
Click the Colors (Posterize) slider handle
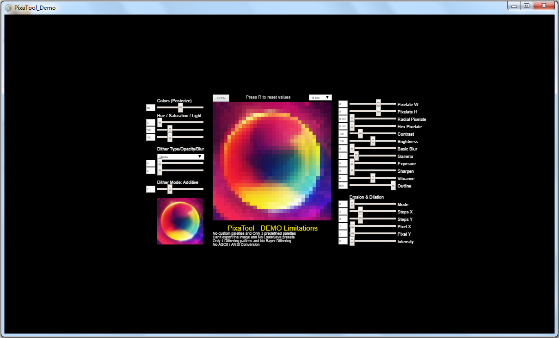tap(181, 108)
